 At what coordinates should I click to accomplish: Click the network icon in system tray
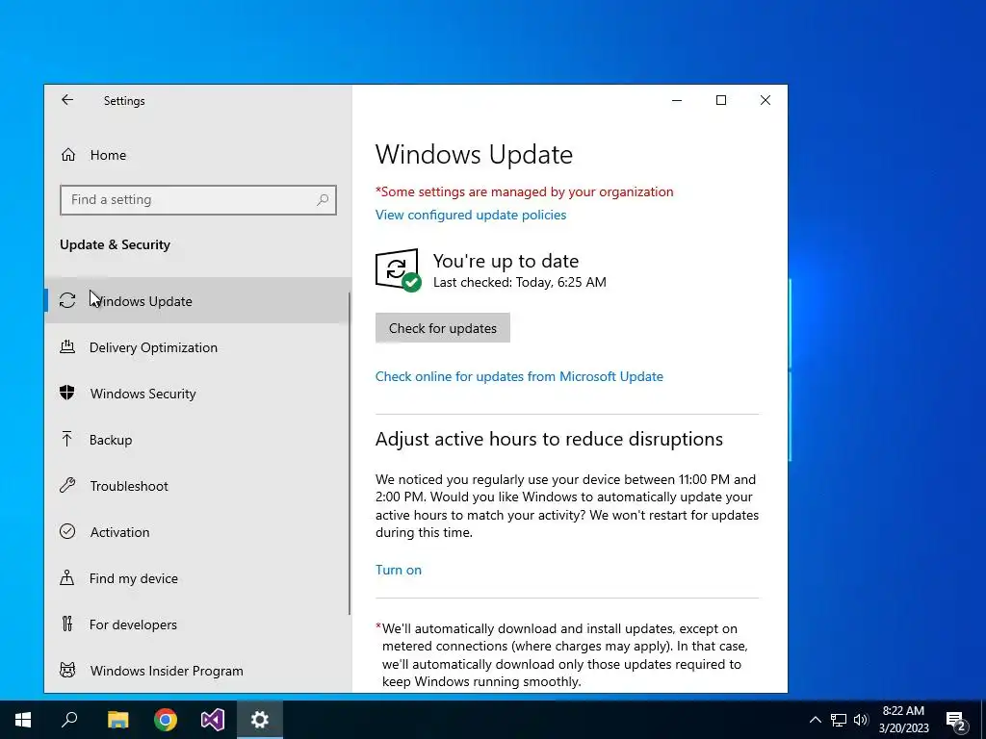coord(839,720)
